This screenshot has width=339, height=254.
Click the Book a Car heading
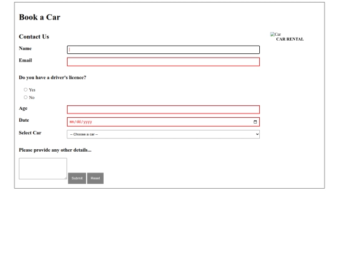(x=40, y=18)
